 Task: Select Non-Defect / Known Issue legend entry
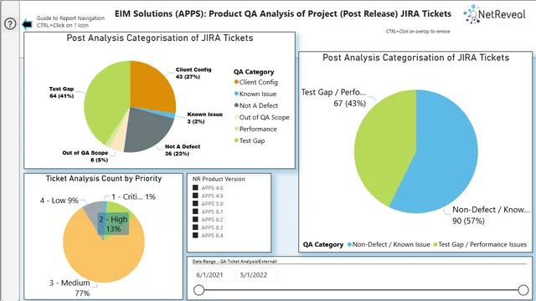(x=389, y=244)
